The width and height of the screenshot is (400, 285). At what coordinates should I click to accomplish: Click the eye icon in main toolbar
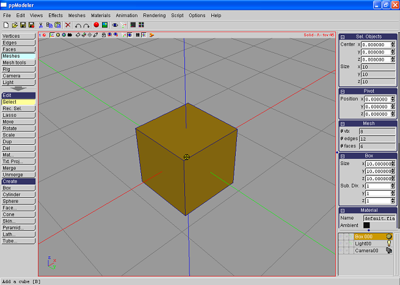point(115,25)
